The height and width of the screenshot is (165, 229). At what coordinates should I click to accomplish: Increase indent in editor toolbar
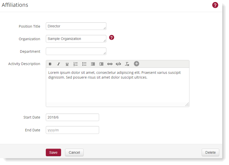(101, 64)
